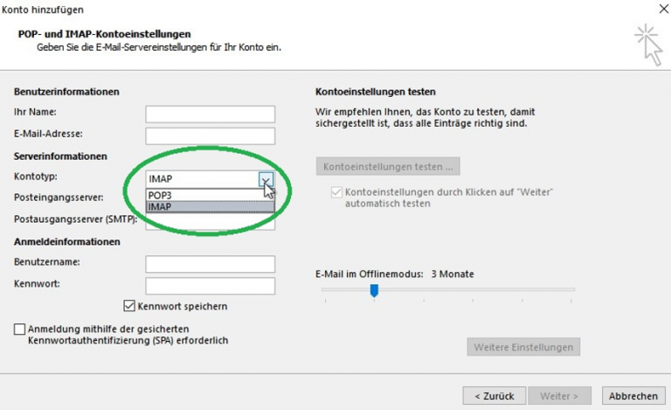671x410 pixels.
Task: Click the E-Mail-Adresse input field
Action: [210, 136]
